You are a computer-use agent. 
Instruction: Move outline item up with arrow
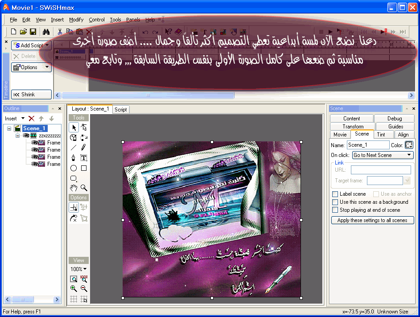[x=41, y=119]
